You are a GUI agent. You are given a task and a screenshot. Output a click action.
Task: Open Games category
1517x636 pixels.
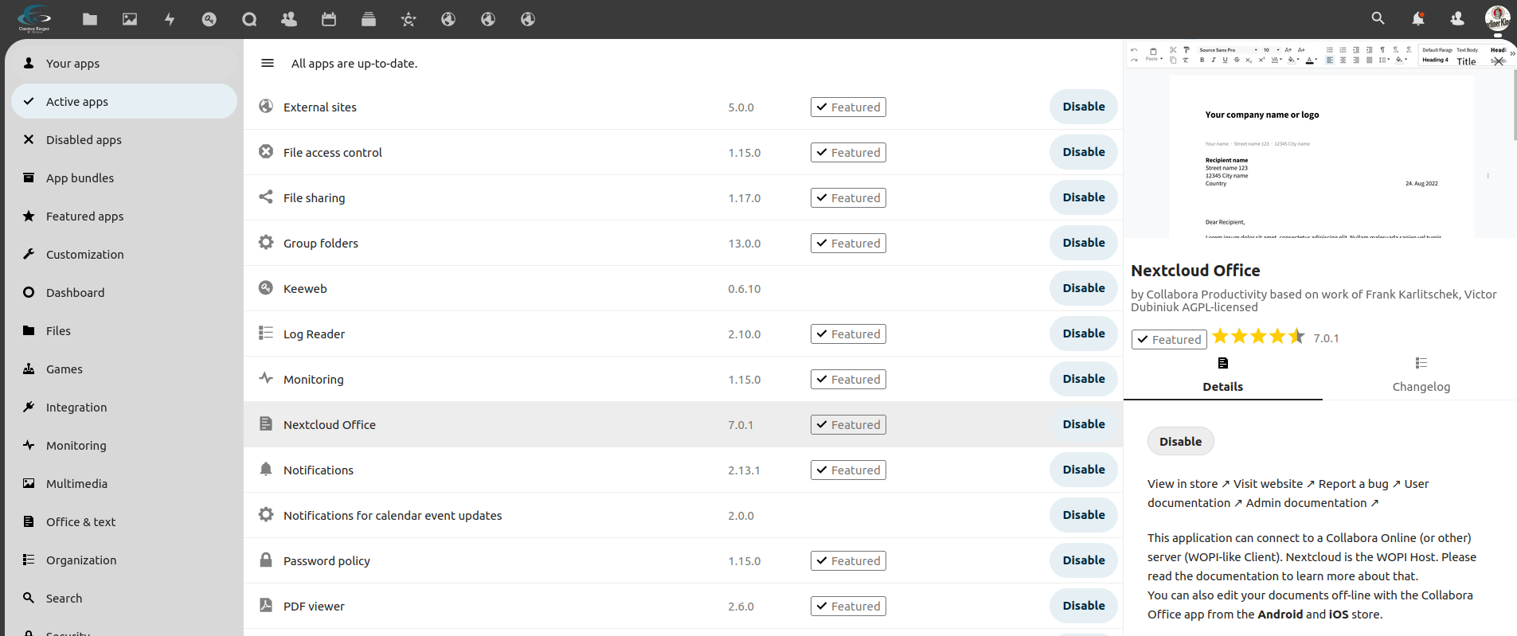(x=124, y=369)
